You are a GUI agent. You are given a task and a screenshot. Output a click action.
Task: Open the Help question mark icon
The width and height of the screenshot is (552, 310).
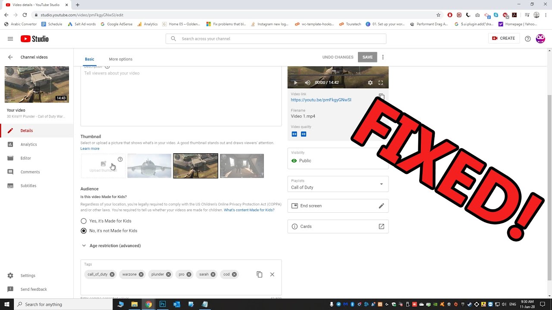528,39
